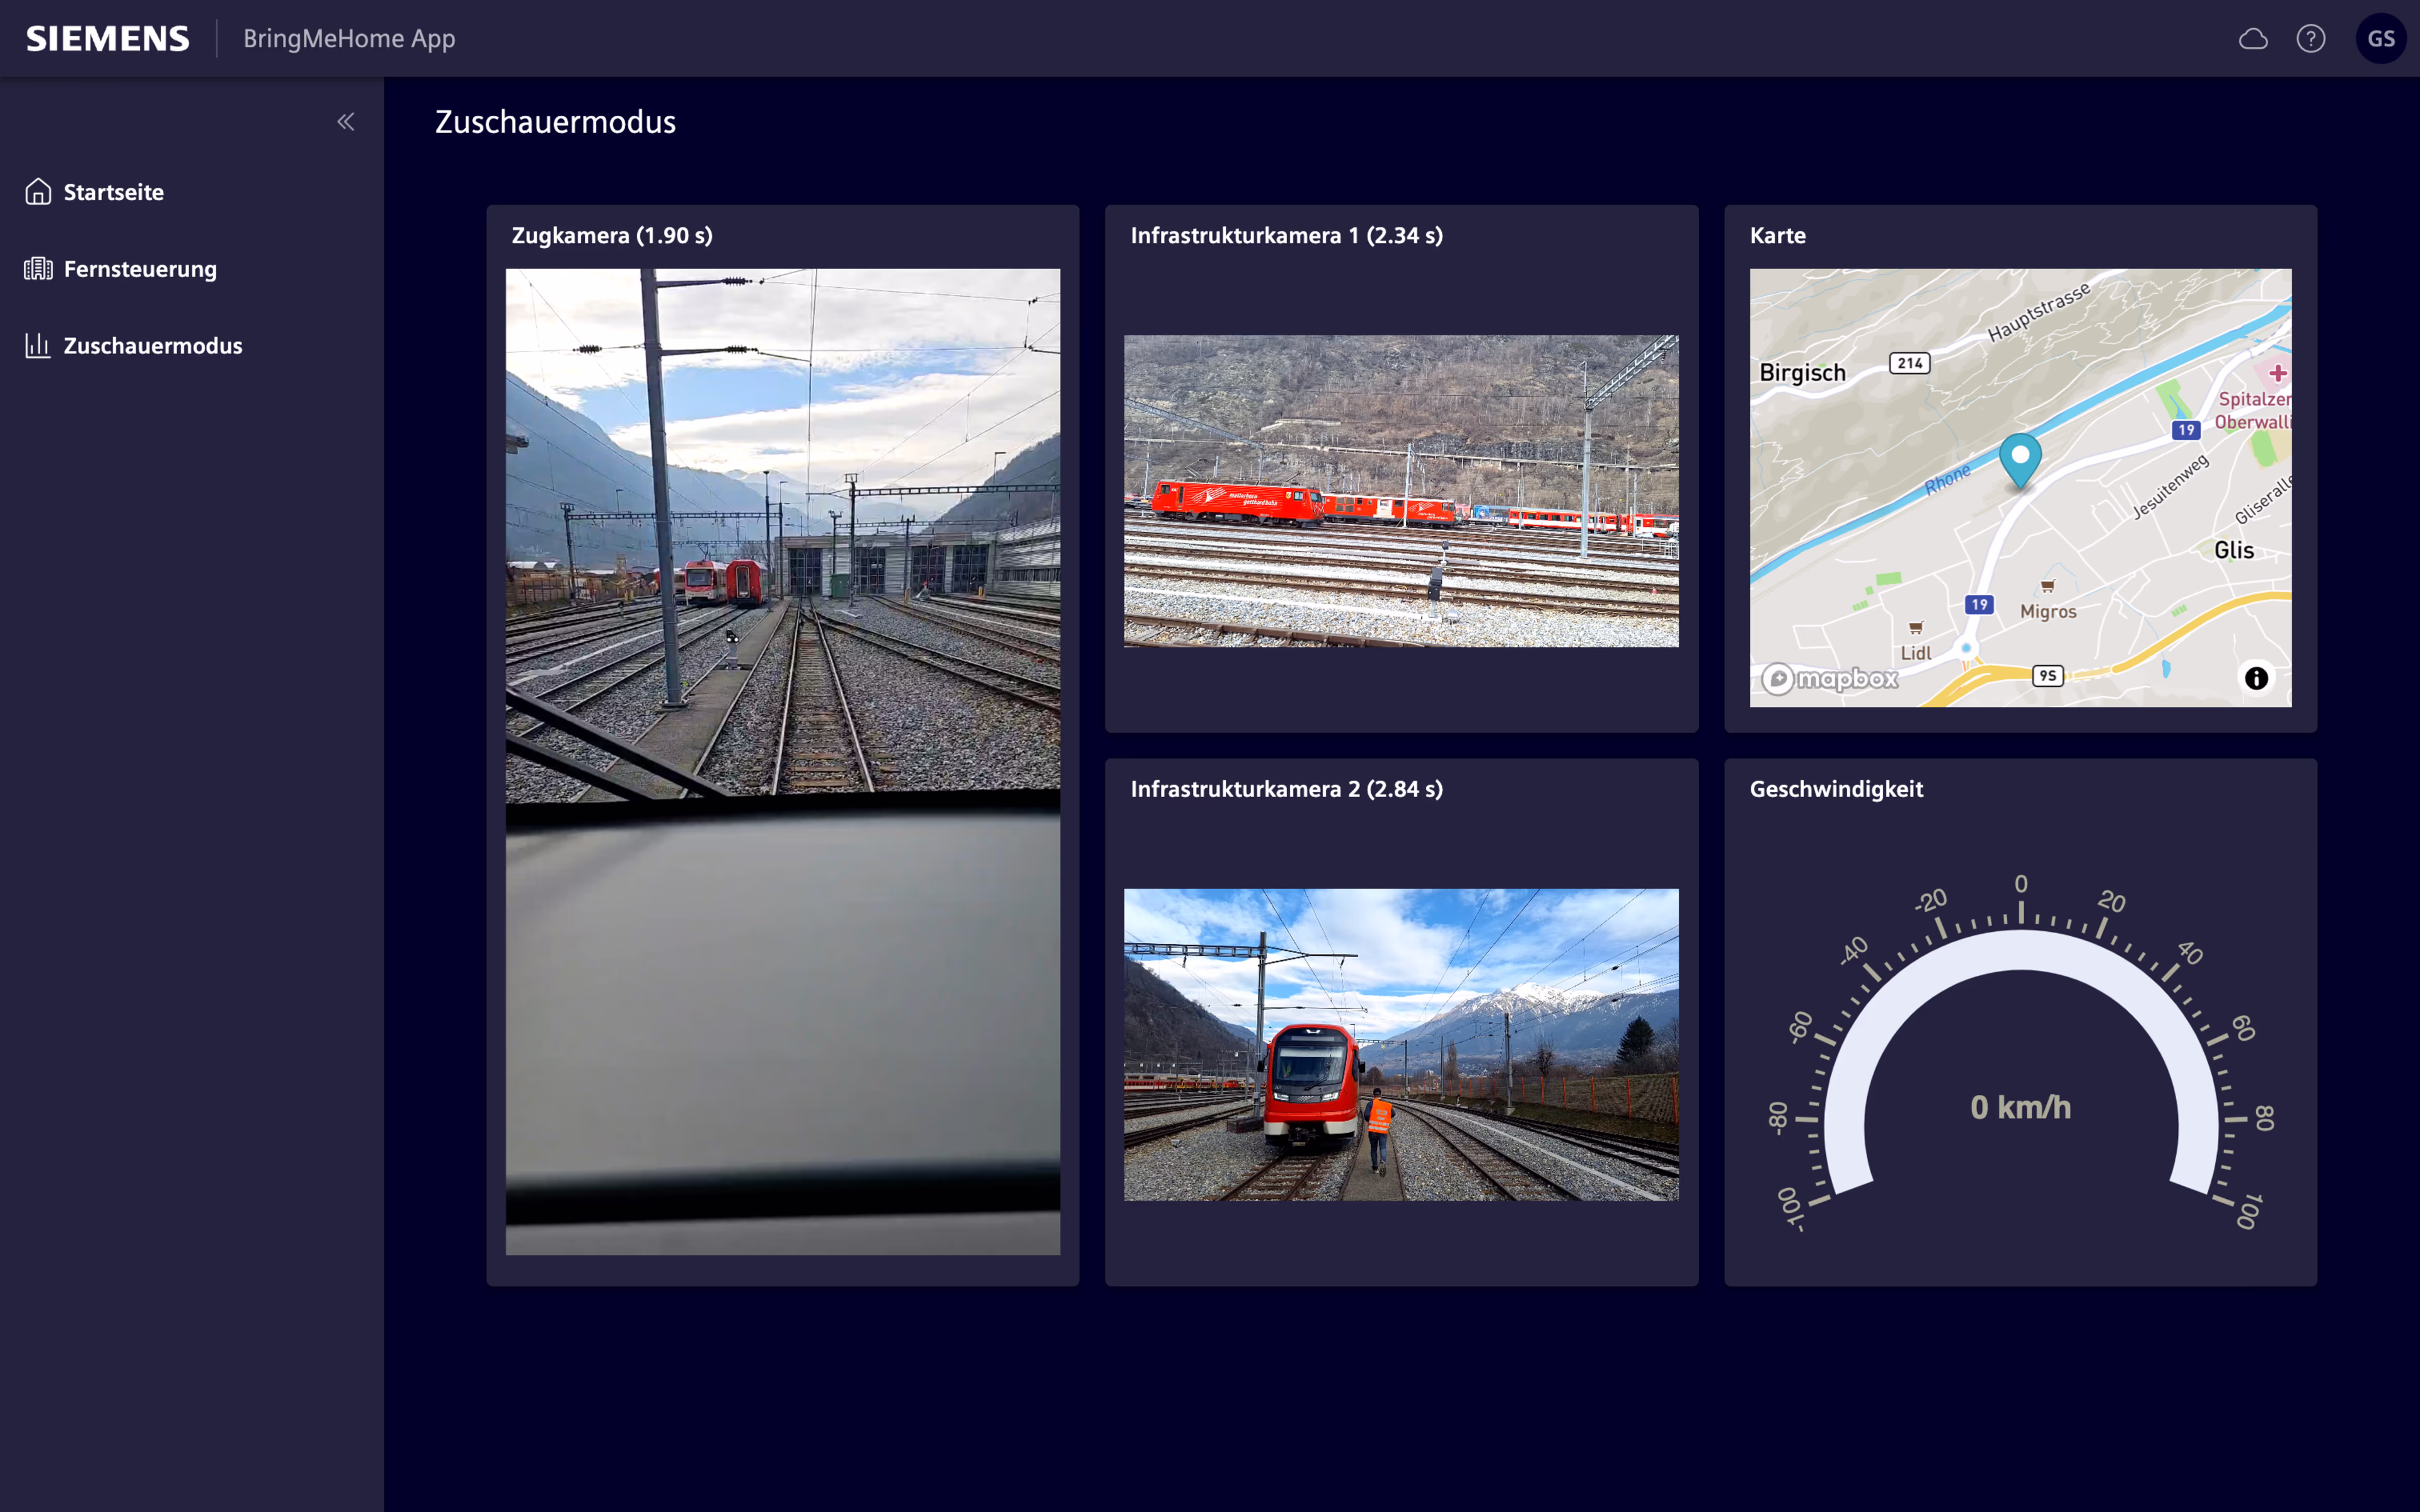The height and width of the screenshot is (1512, 2420).
Task: Click the Zuschauermodus page heading
Action: tap(555, 122)
